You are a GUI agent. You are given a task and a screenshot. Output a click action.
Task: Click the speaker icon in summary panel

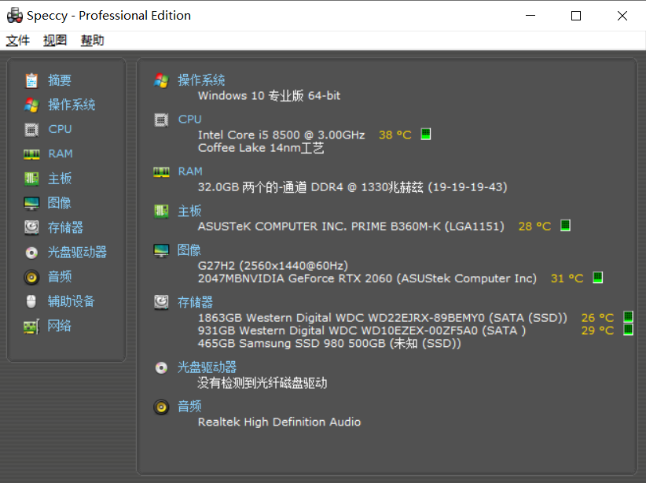161,407
